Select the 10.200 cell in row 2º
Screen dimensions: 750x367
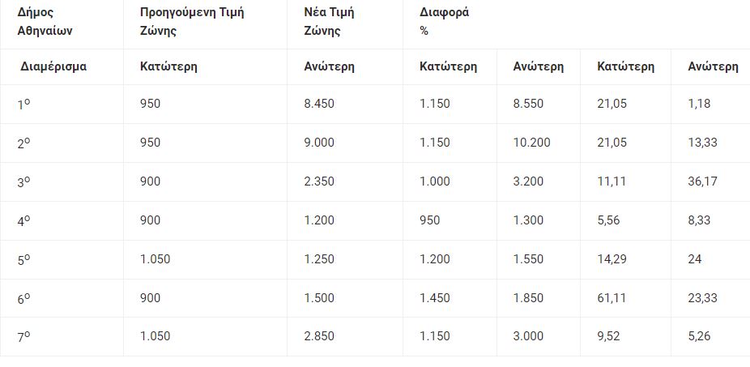click(531, 143)
